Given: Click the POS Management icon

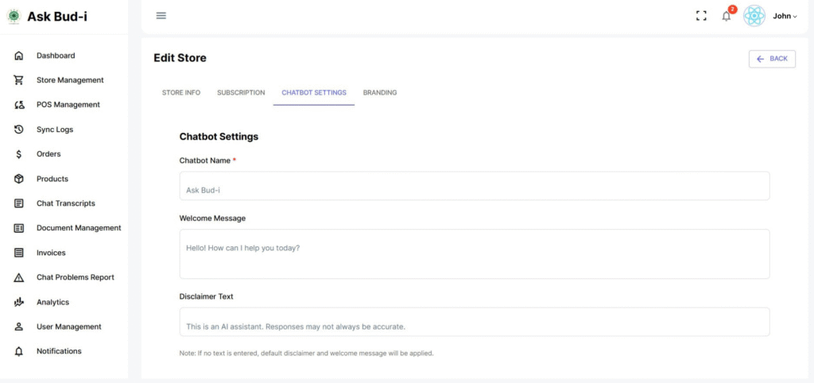Looking at the screenshot, I should click(19, 105).
